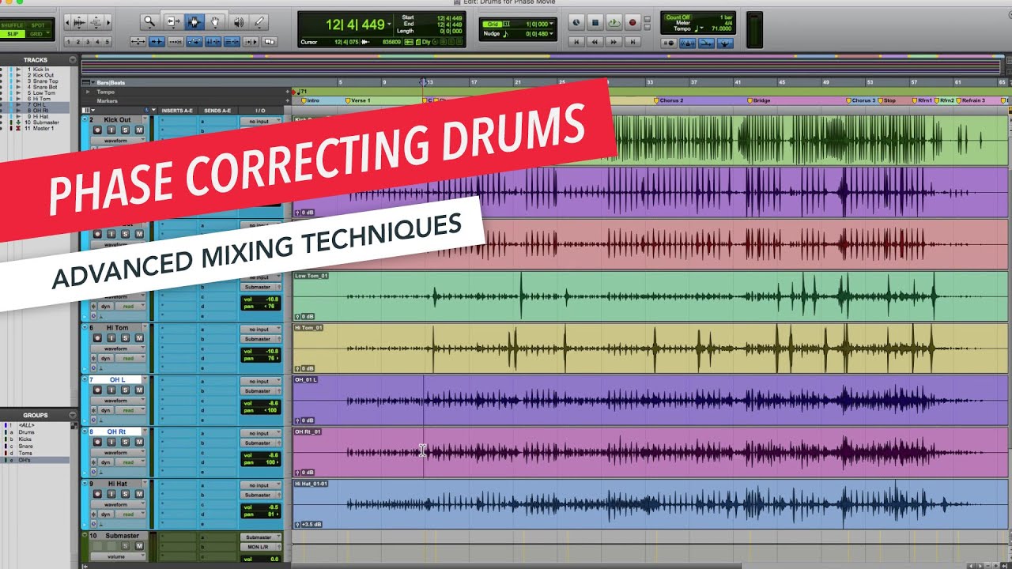
Task: Select Low Tom in the Tracks list
Action: pos(44,92)
